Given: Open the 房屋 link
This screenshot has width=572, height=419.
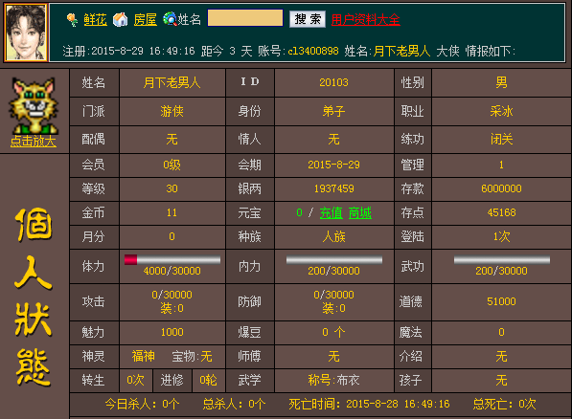Looking at the screenshot, I should [146, 20].
